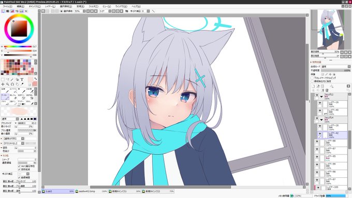
Task: Select the lasso selection tool
Action: click(x=7, y=79)
